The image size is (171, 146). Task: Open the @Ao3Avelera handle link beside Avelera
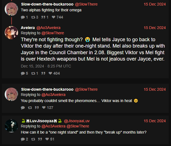point(48,28)
